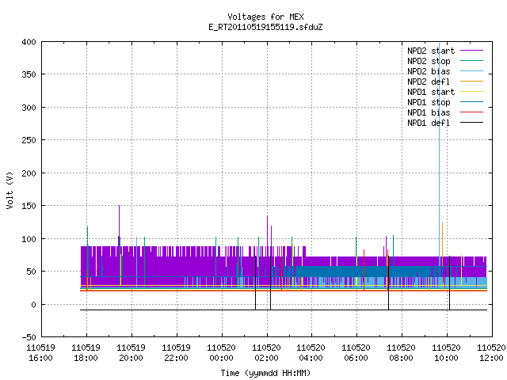Click the dark blue NPD1 stop legend line
This screenshot has width=507, height=380.
[x=472, y=102]
